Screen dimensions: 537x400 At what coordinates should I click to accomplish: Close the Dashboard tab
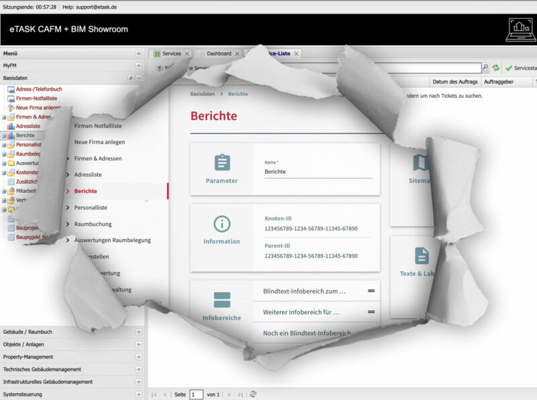[237, 54]
